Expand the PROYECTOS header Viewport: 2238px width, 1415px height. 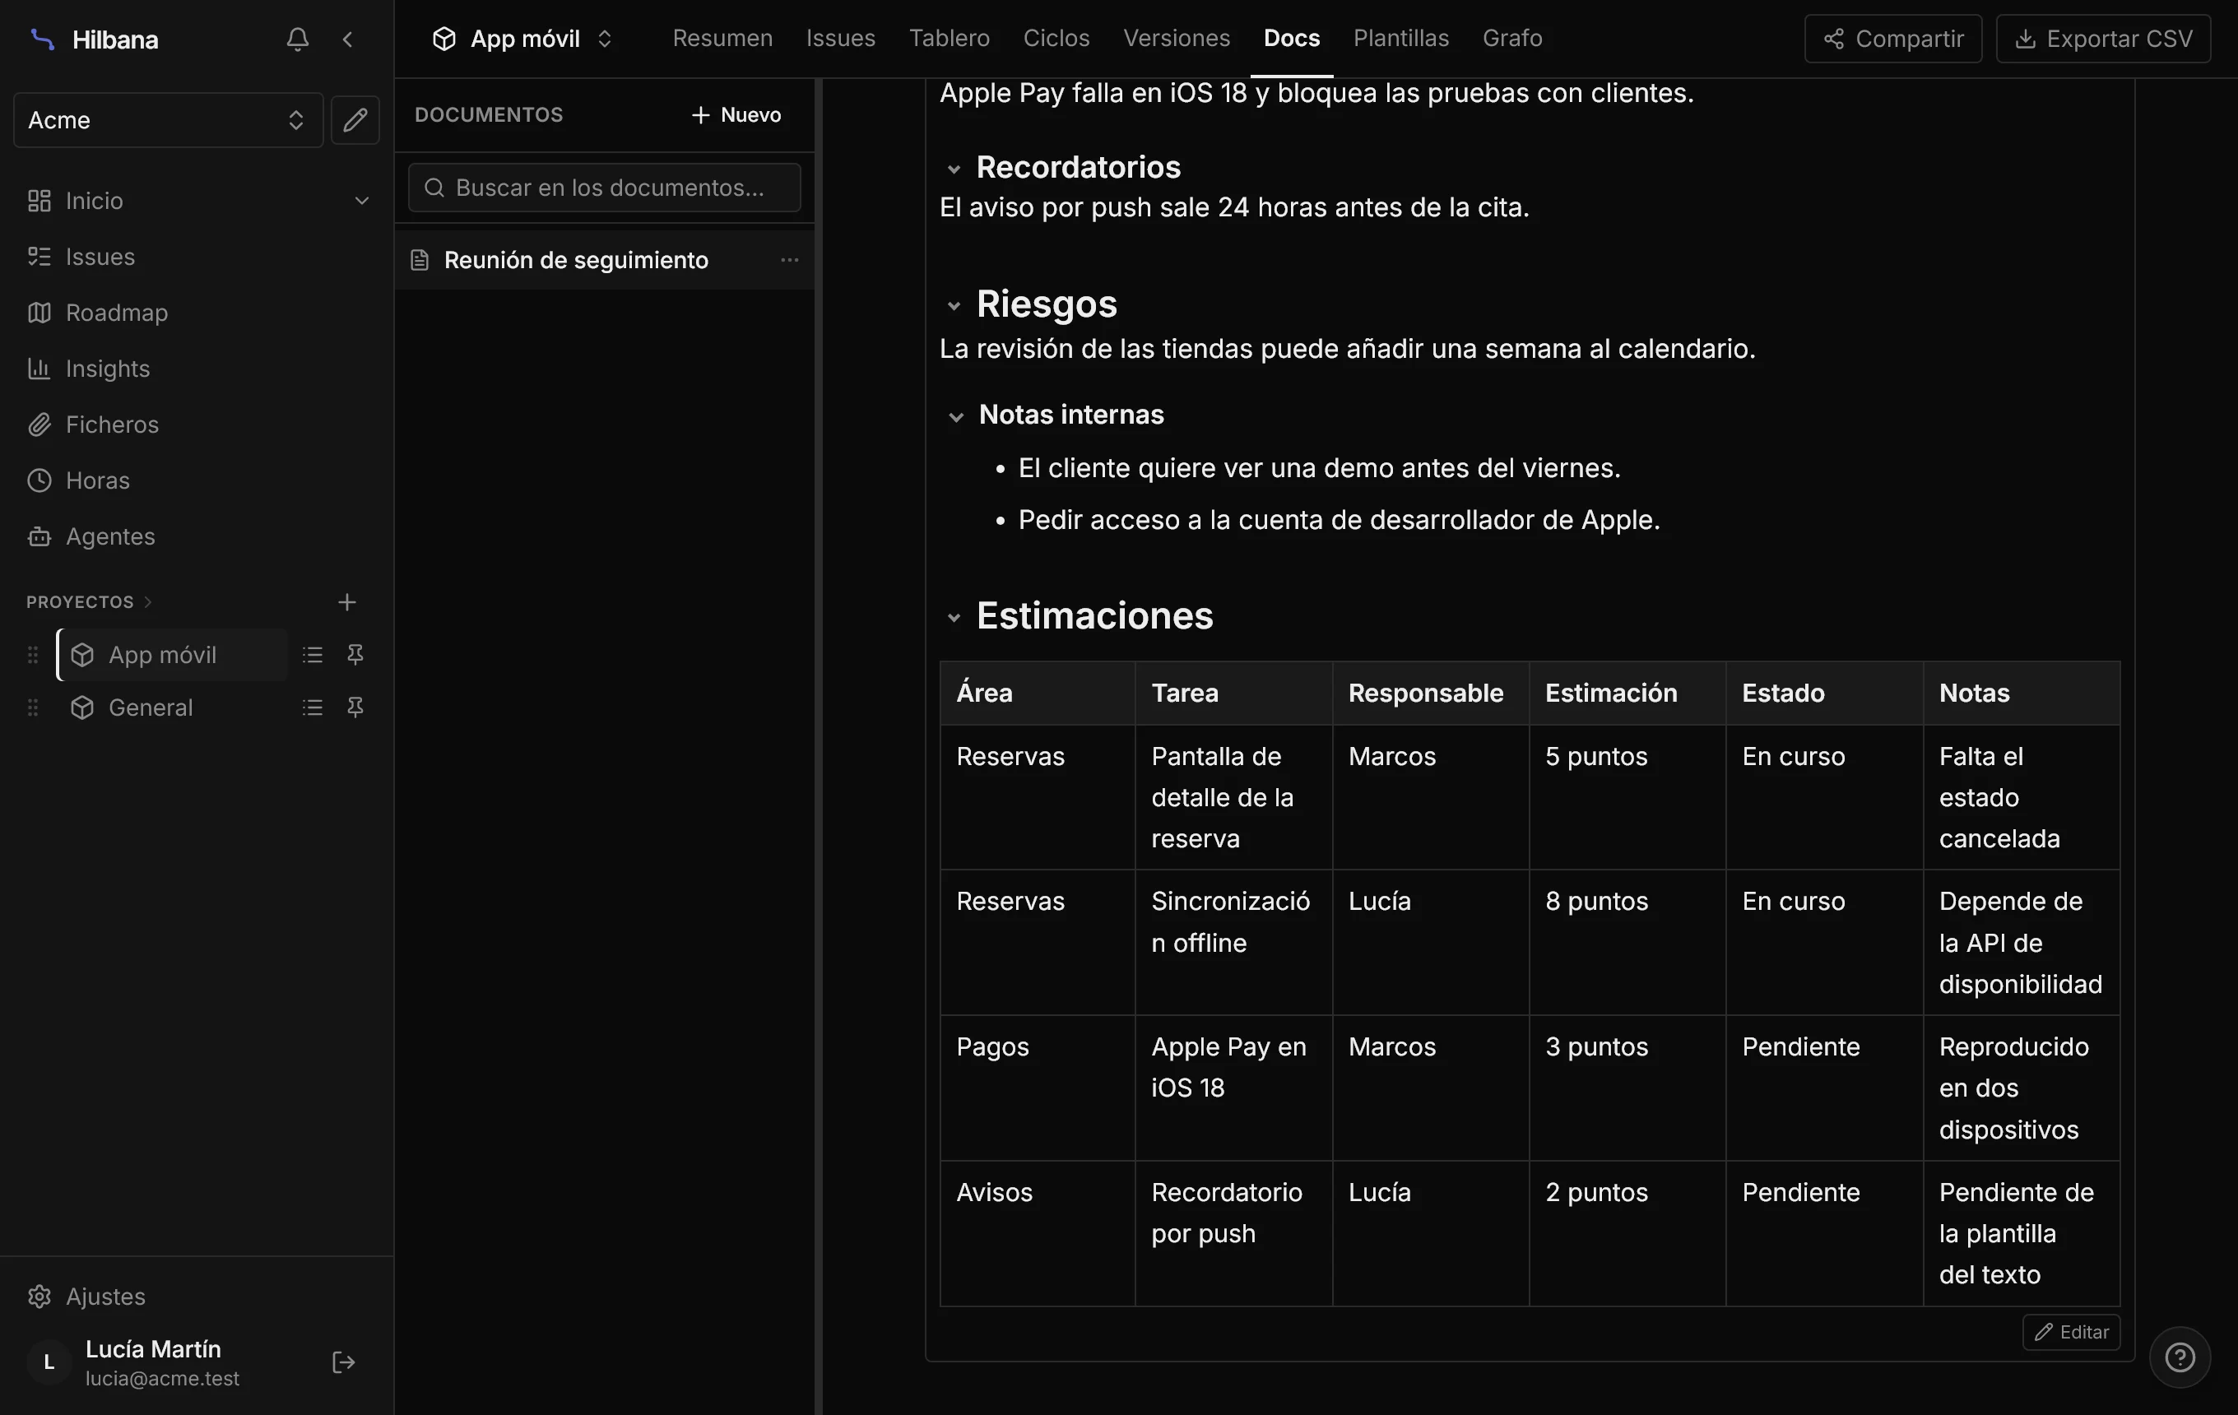click(x=89, y=602)
